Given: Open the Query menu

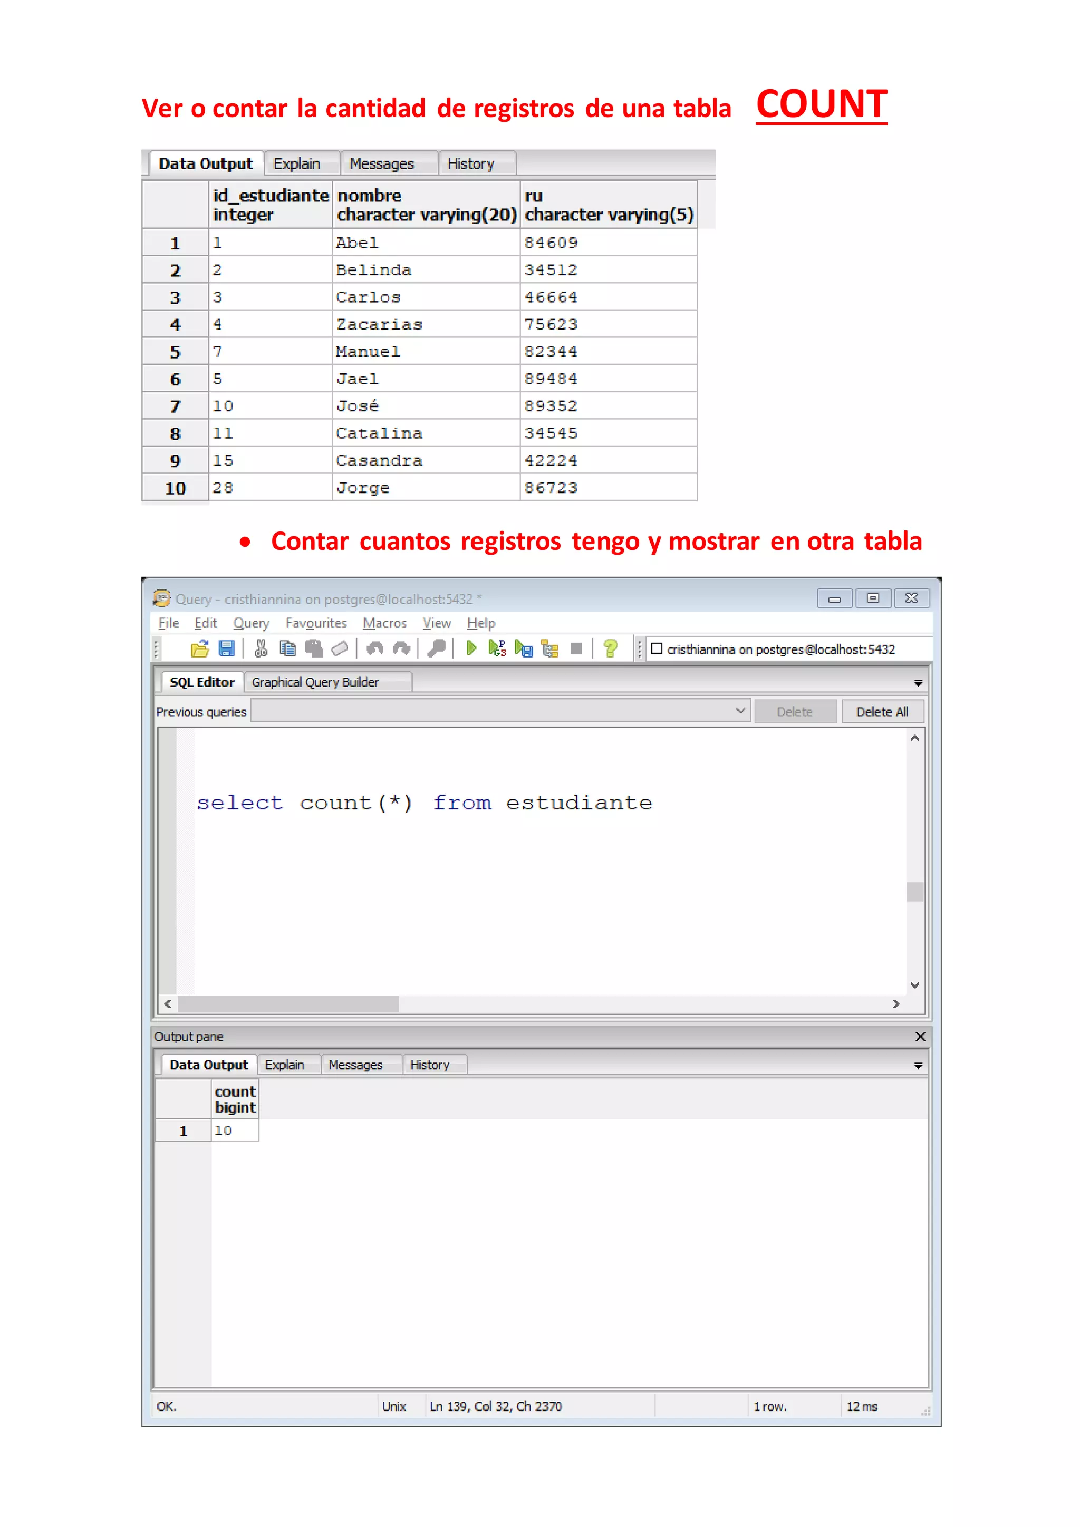Looking at the screenshot, I should point(252,623).
